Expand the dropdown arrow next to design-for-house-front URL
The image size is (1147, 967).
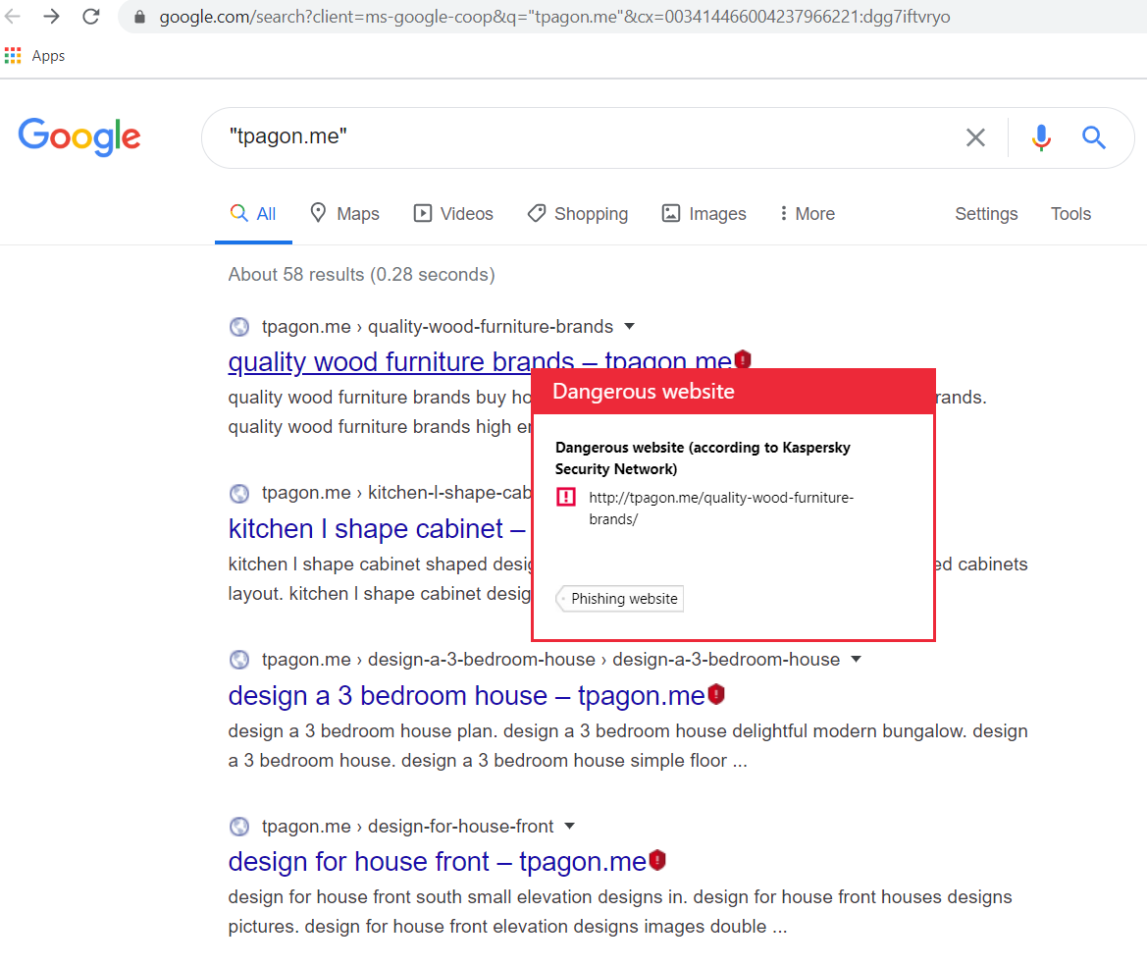[x=570, y=827]
